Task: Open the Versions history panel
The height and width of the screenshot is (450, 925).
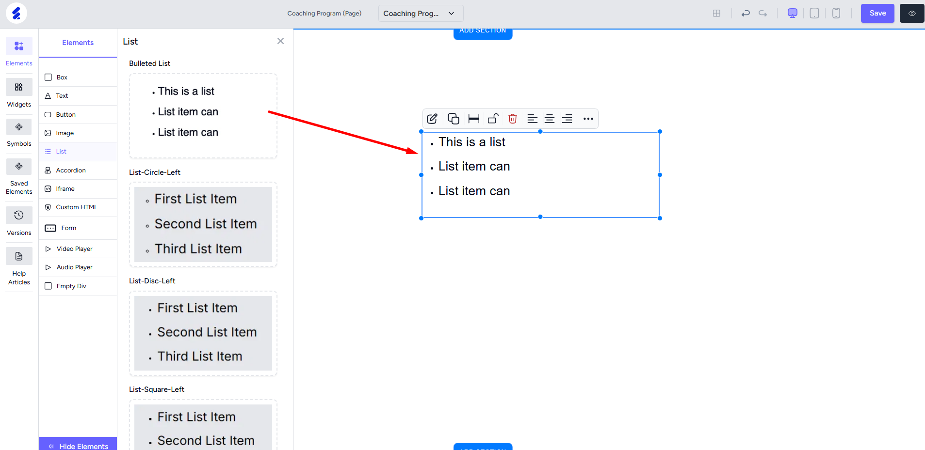Action: pyautogui.click(x=19, y=222)
